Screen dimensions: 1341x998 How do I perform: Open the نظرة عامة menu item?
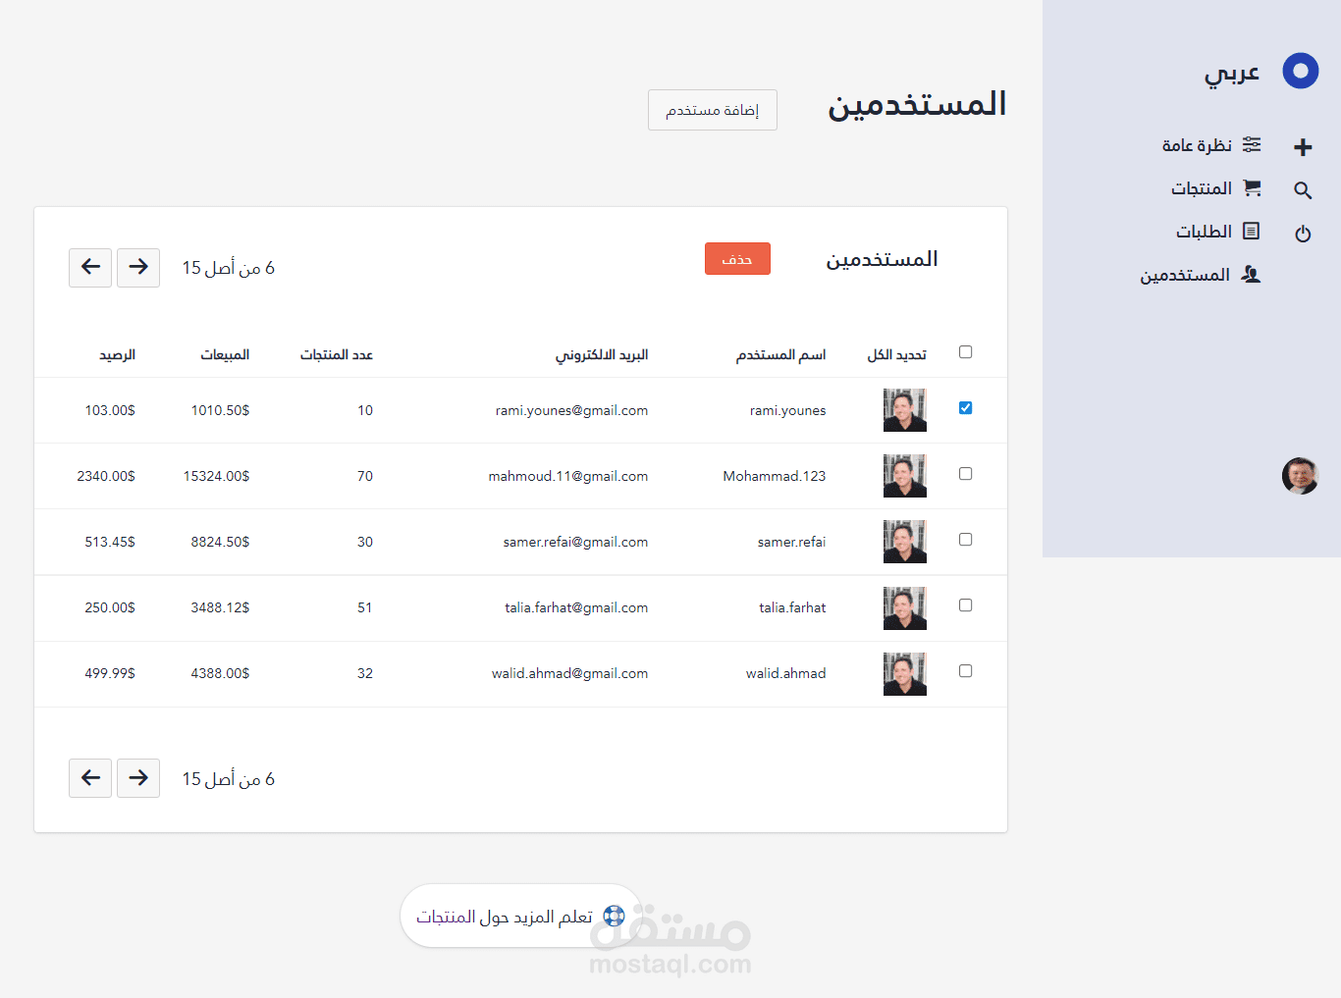coord(1211,145)
